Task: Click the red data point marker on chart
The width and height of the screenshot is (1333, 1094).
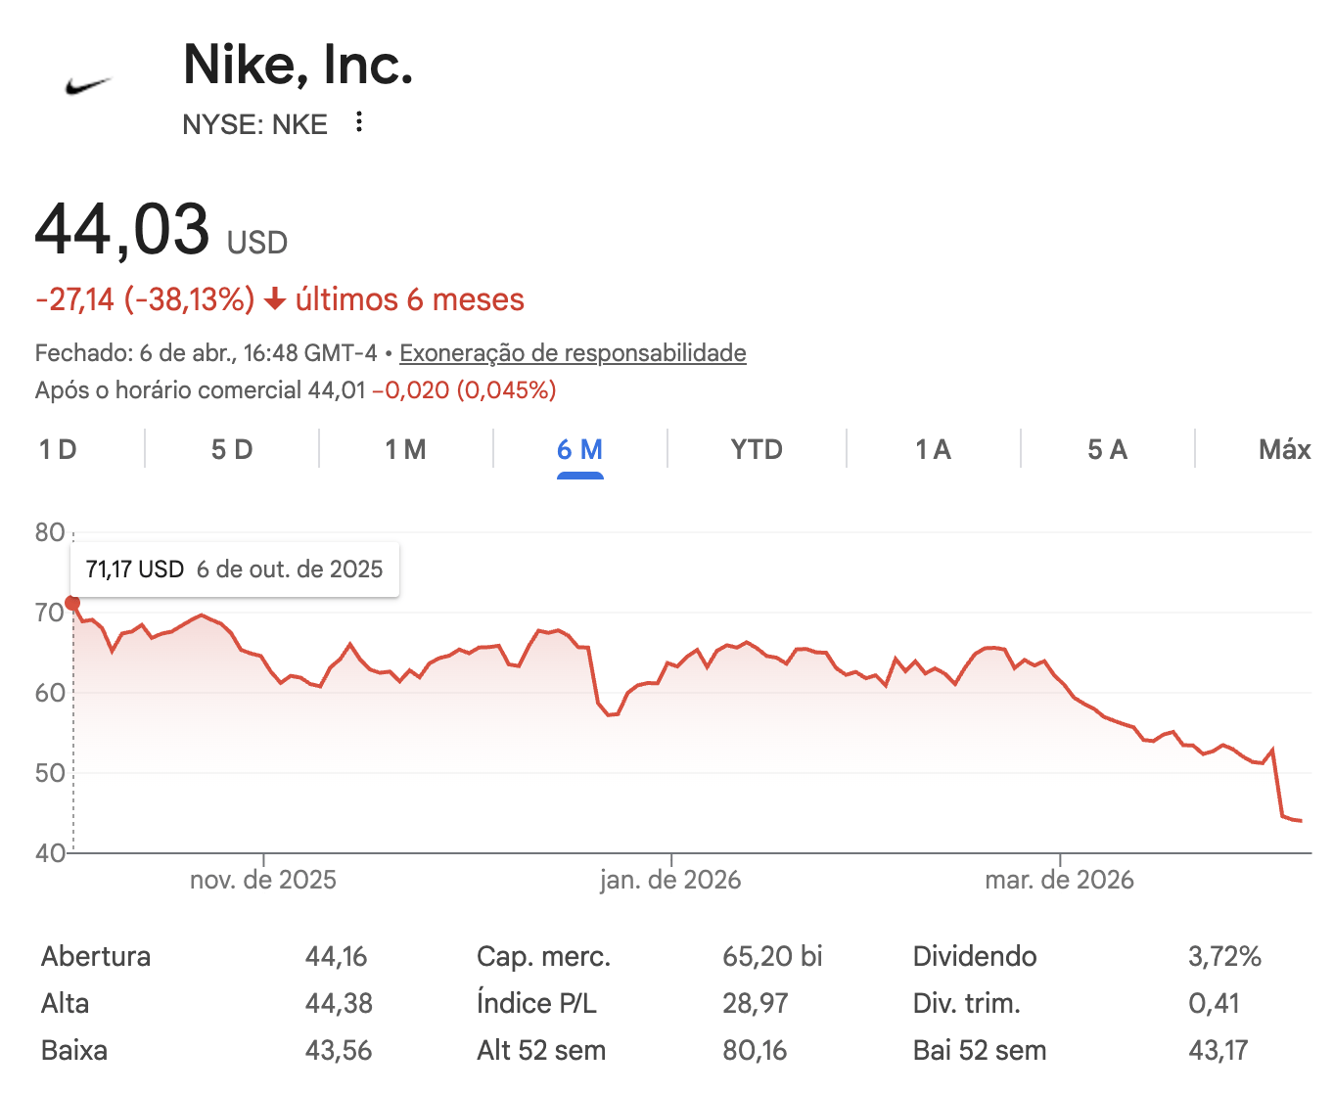Action: click(72, 603)
